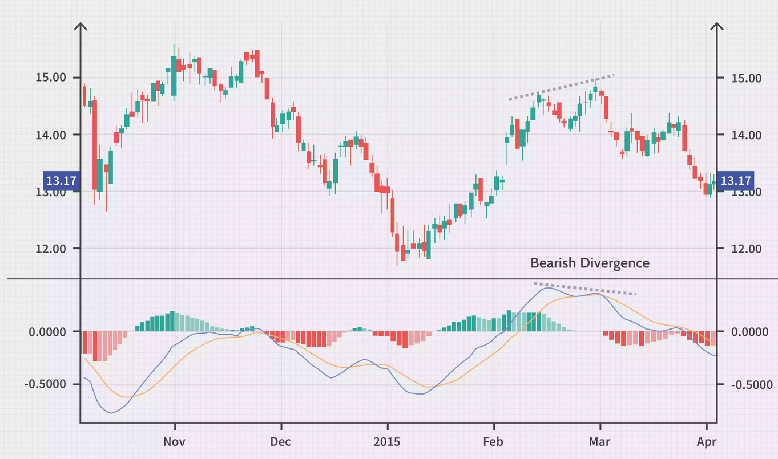This screenshot has height=459, width=778.
Task: Click the left 13.17 price badge
Action: pos(62,181)
